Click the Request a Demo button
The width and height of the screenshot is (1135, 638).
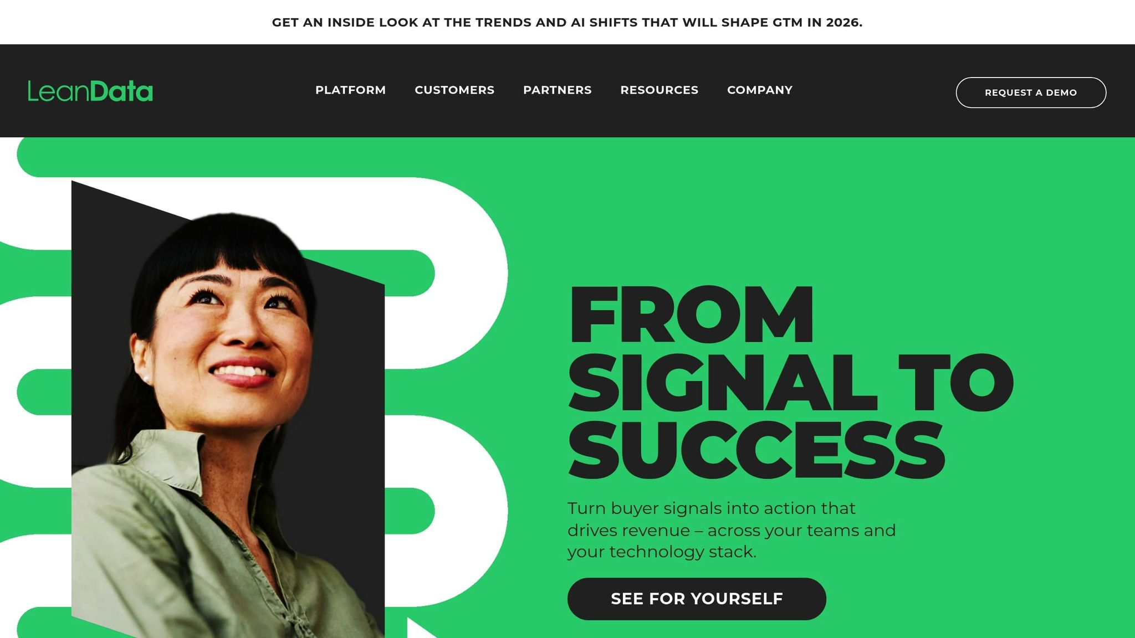pos(1031,92)
